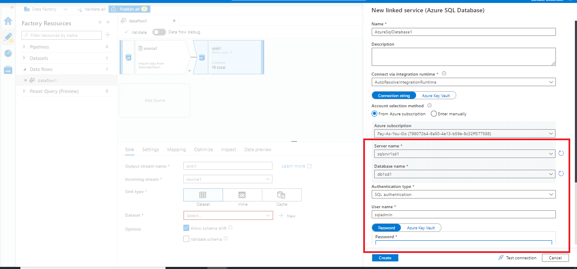
Task: Check the Validate schema checkbox
Action: click(186, 239)
